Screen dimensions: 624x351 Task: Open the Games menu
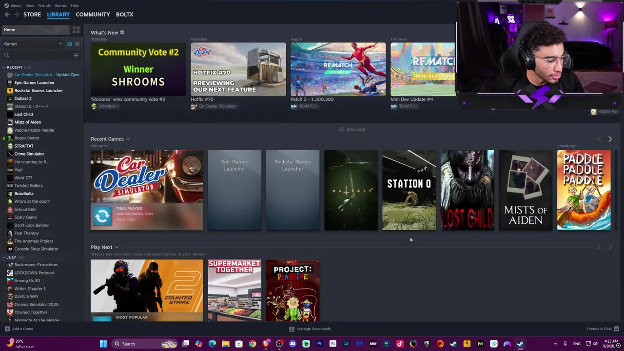point(60,5)
